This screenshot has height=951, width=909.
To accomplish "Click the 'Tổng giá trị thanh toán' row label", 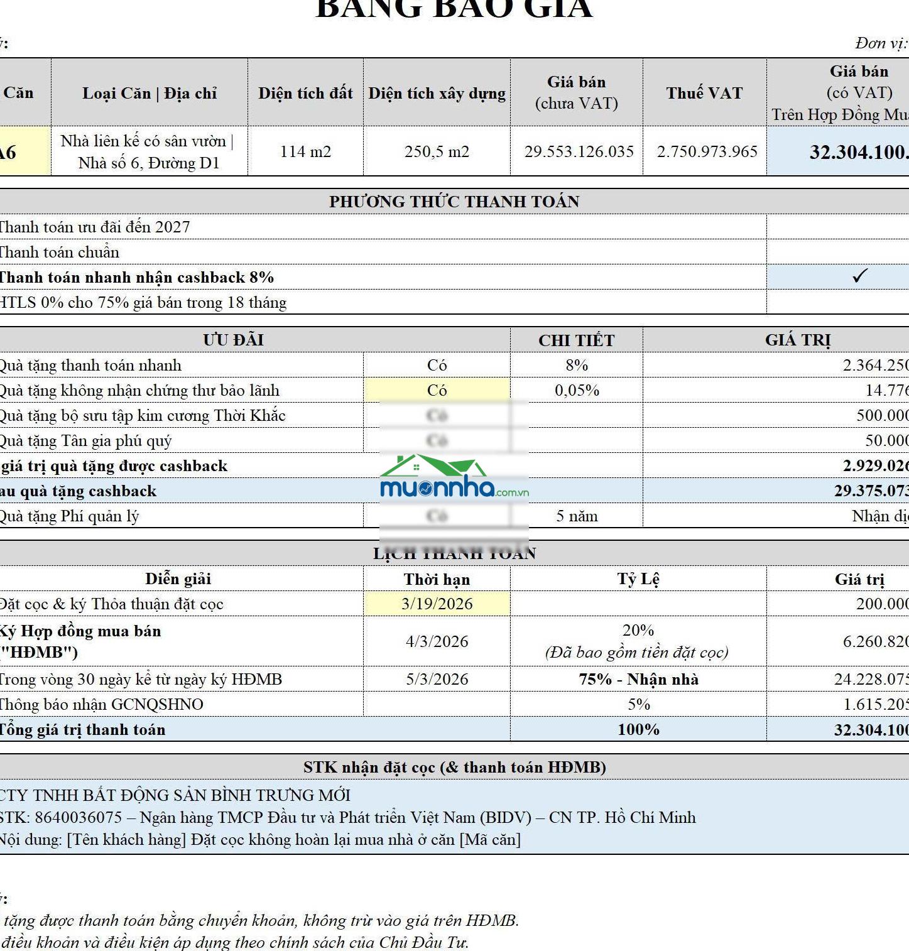I will (82, 729).
